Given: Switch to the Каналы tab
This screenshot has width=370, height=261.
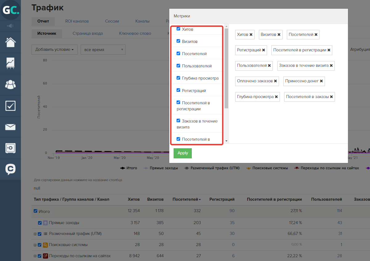Looking at the screenshot, I should [142, 21].
